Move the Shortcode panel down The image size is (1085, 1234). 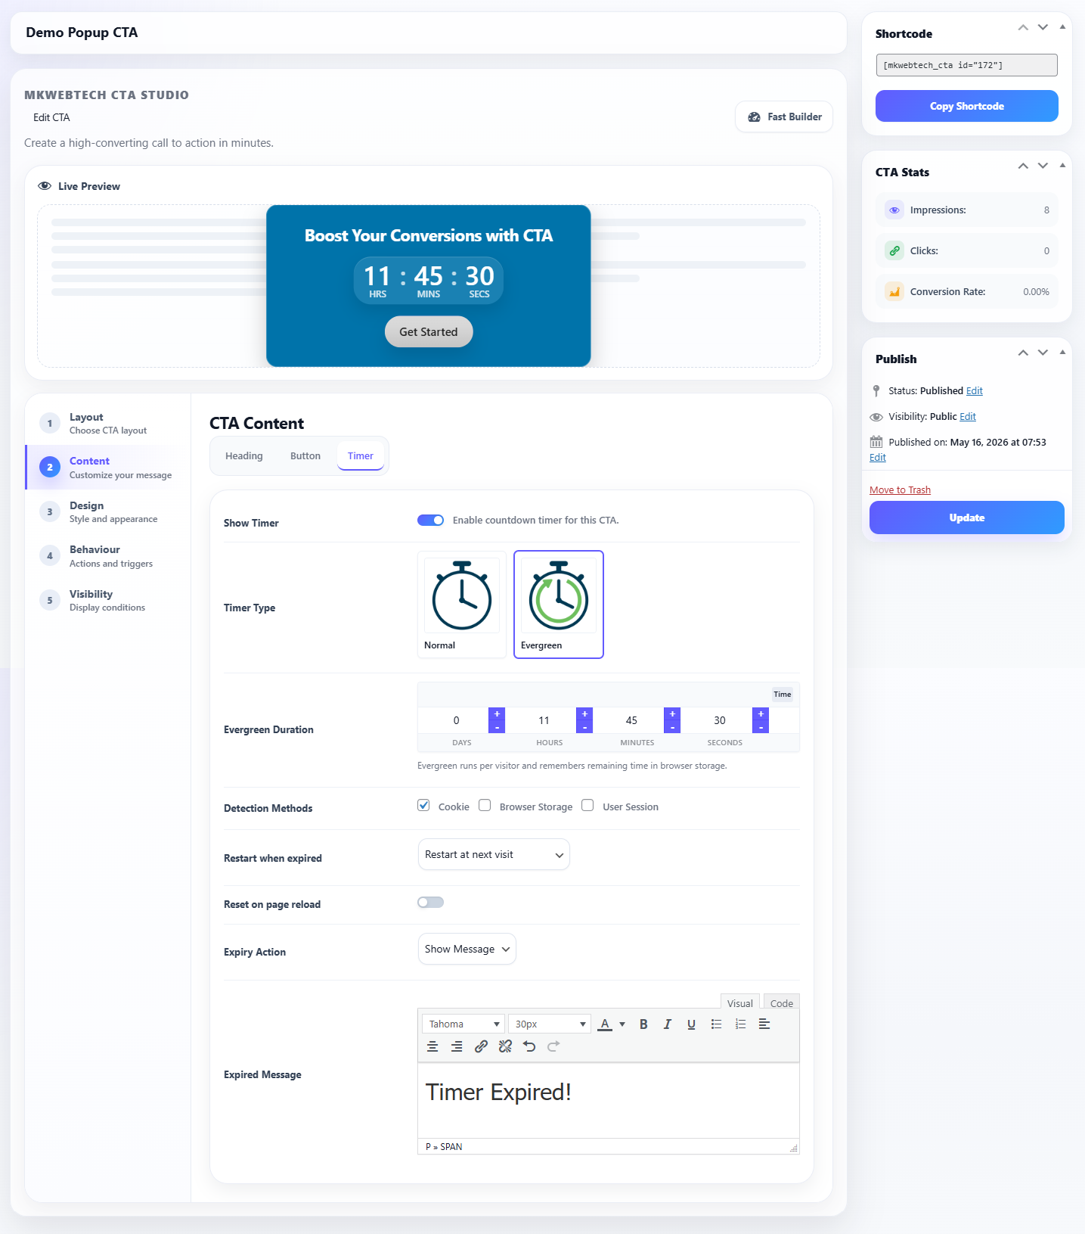tap(1043, 27)
